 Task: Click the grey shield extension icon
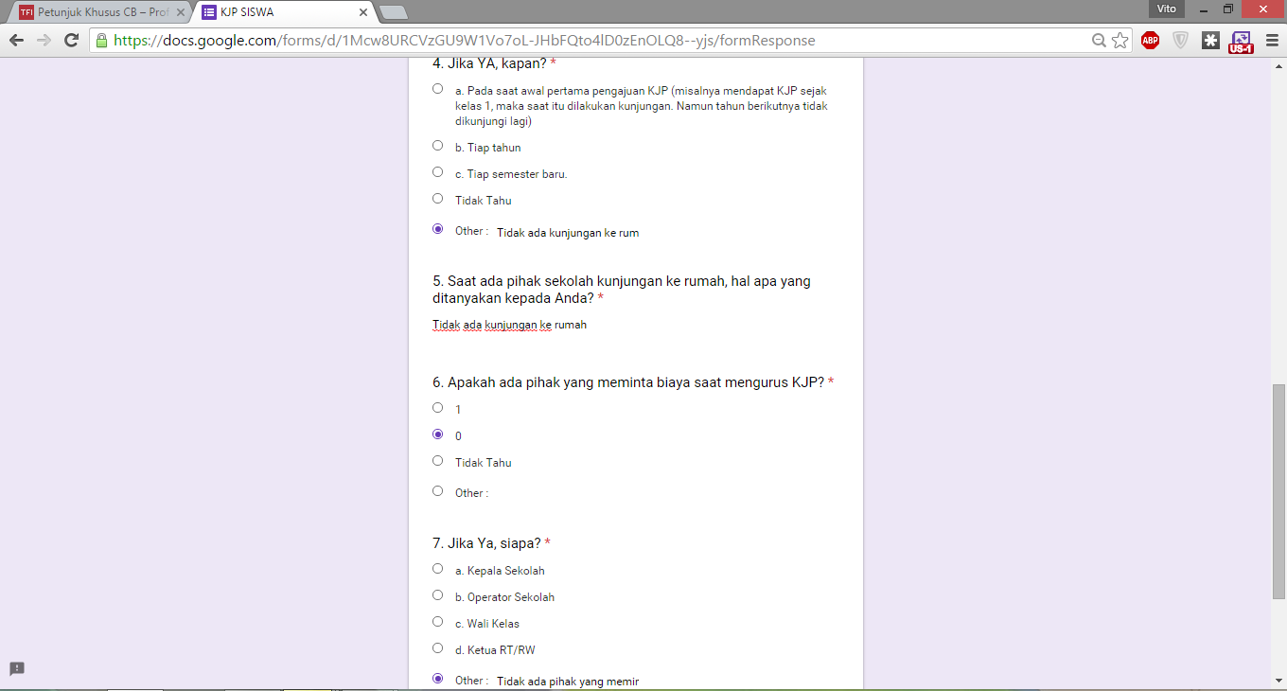tap(1180, 40)
